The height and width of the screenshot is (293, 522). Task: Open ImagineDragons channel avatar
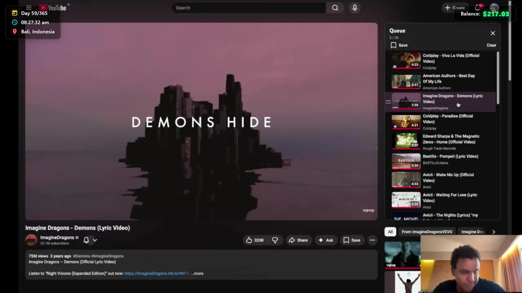pos(31,240)
